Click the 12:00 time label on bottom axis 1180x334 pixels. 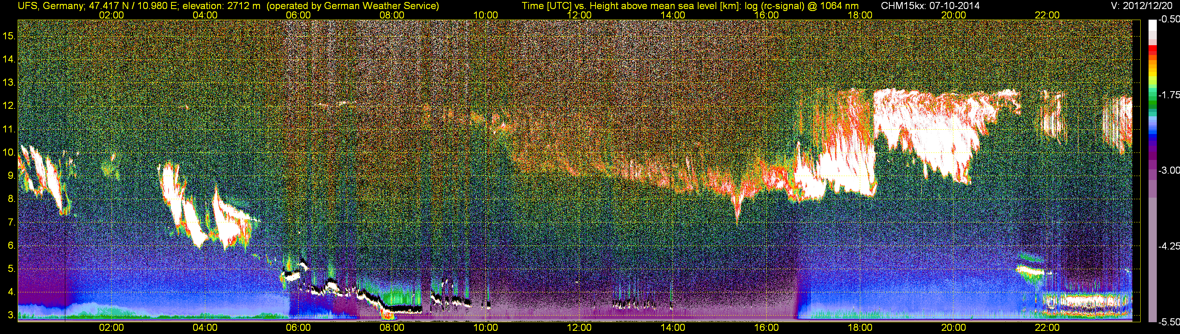pos(579,328)
